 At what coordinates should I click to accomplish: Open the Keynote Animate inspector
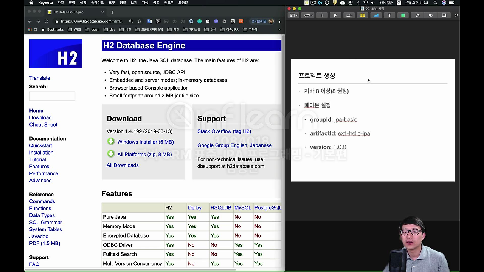point(430,15)
